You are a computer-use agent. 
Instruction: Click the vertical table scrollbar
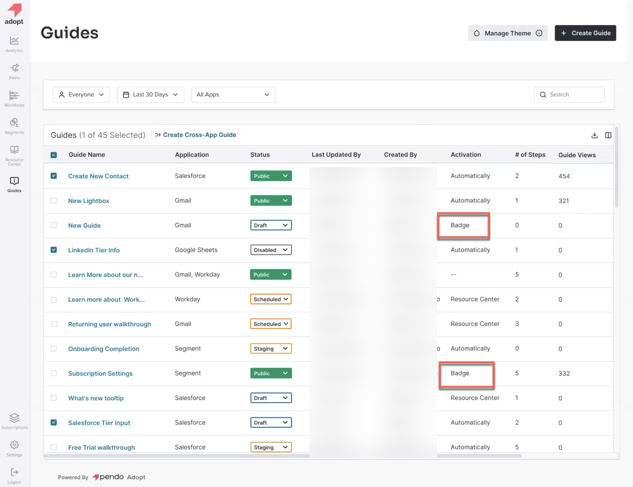pyautogui.click(x=617, y=167)
